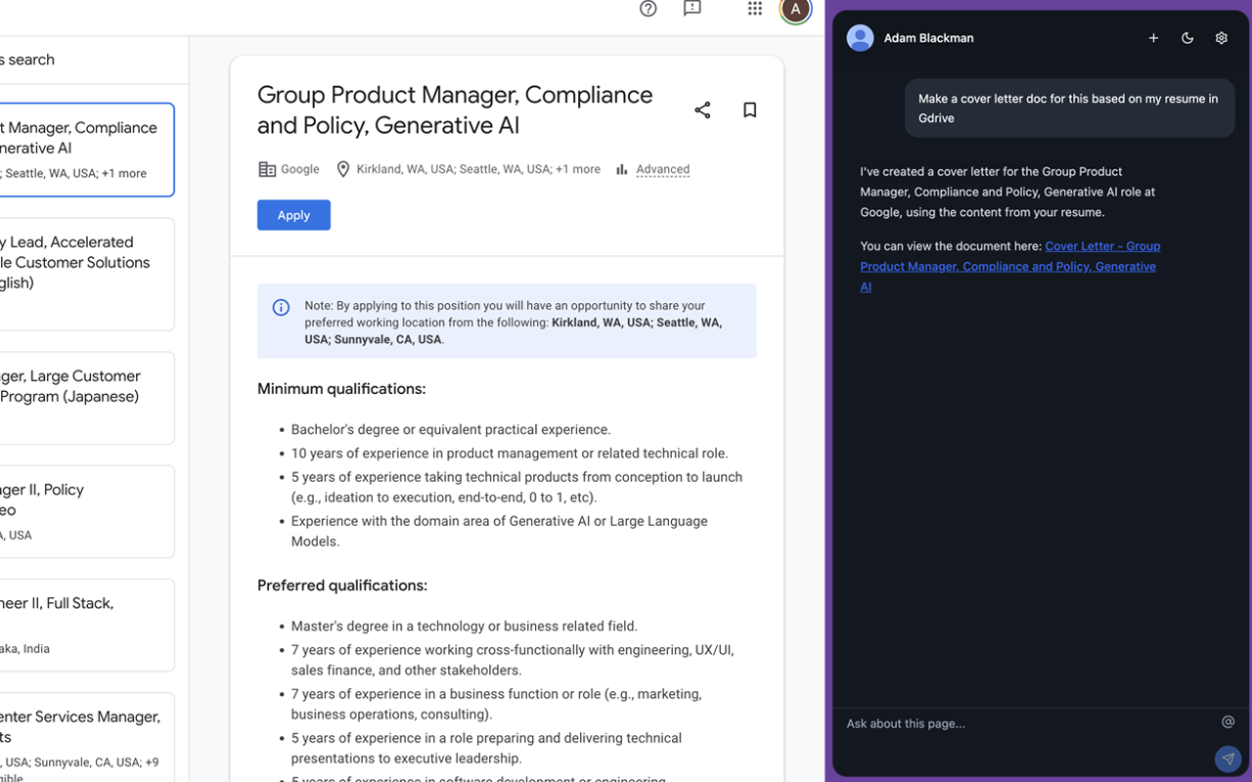Screen dimensions: 1252x782
Task: Open assistant settings gear
Action: [1222, 38]
